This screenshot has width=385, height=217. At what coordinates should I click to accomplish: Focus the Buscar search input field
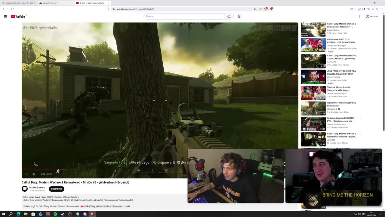coord(184,16)
